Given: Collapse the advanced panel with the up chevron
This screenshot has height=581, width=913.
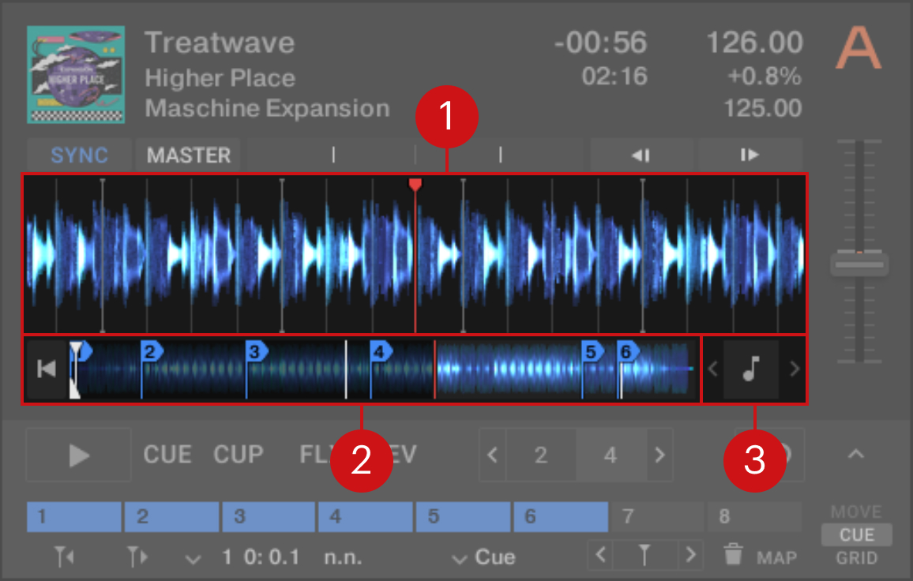Looking at the screenshot, I should pyautogui.click(x=856, y=455).
